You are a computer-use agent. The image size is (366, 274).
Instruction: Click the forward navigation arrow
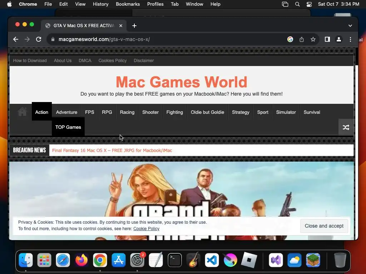coord(27,39)
